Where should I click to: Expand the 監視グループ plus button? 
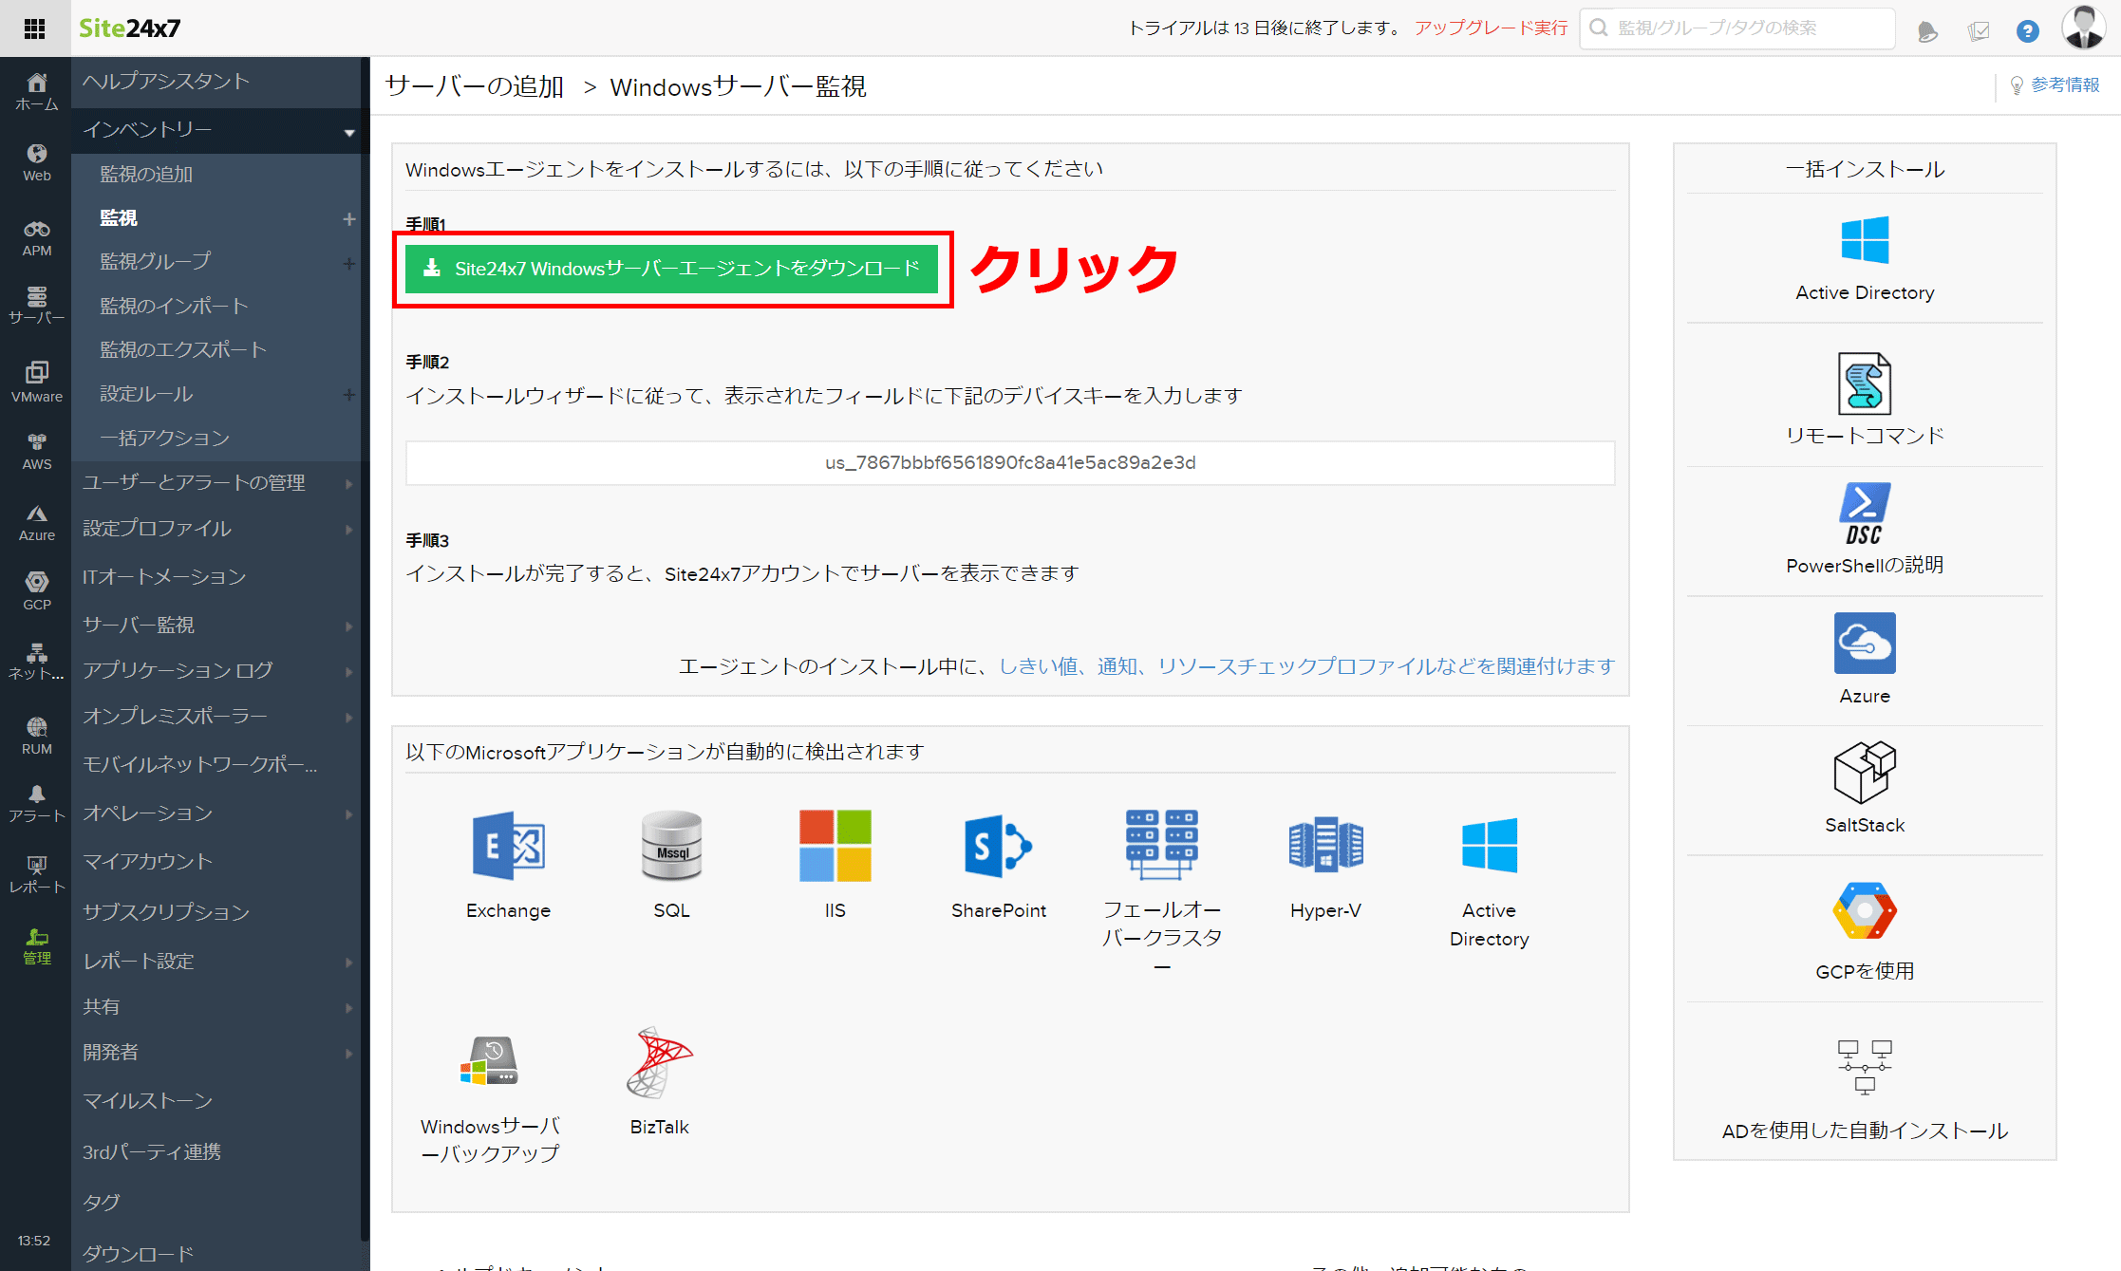click(x=348, y=263)
